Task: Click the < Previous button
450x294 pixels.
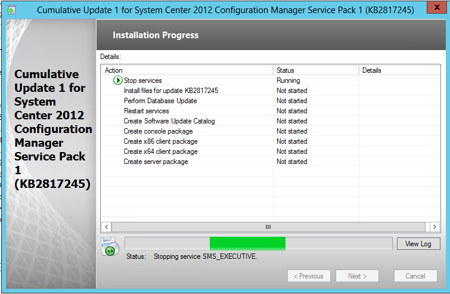Action: [309, 276]
